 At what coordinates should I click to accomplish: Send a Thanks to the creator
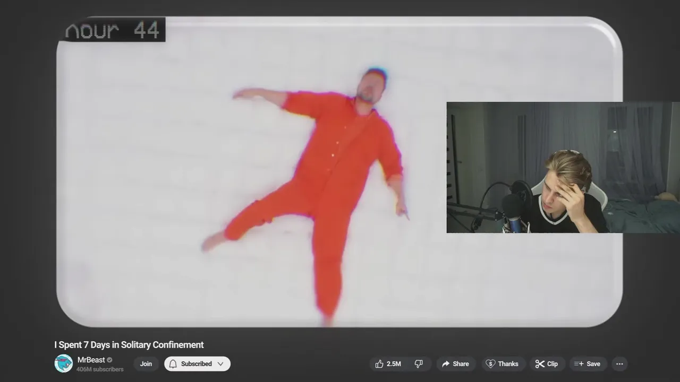pyautogui.click(x=502, y=364)
